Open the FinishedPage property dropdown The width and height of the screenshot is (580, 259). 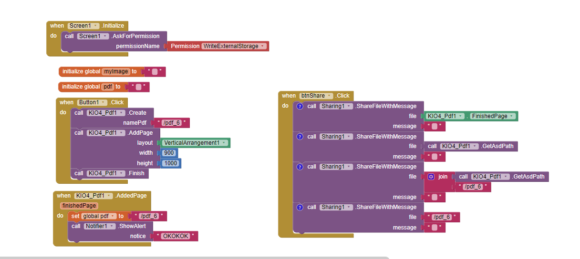pyautogui.click(x=512, y=116)
